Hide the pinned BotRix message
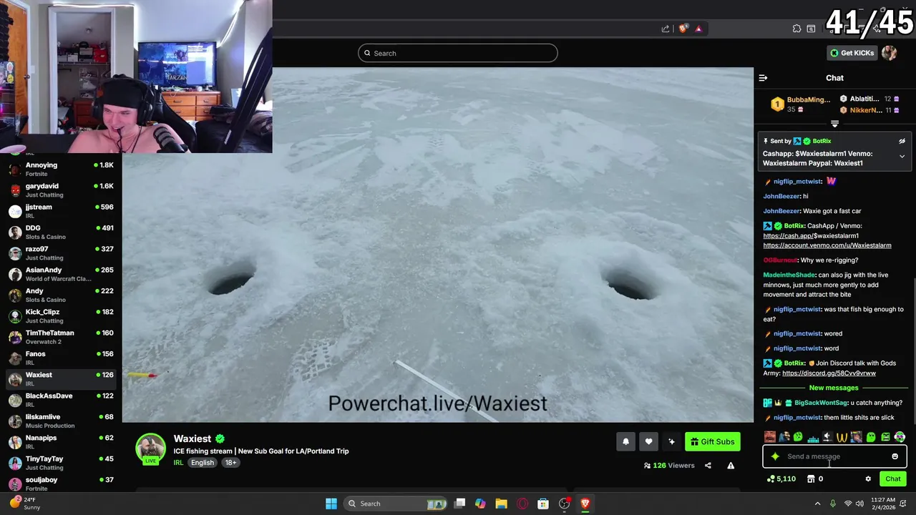This screenshot has width=916, height=515. tap(902, 142)
